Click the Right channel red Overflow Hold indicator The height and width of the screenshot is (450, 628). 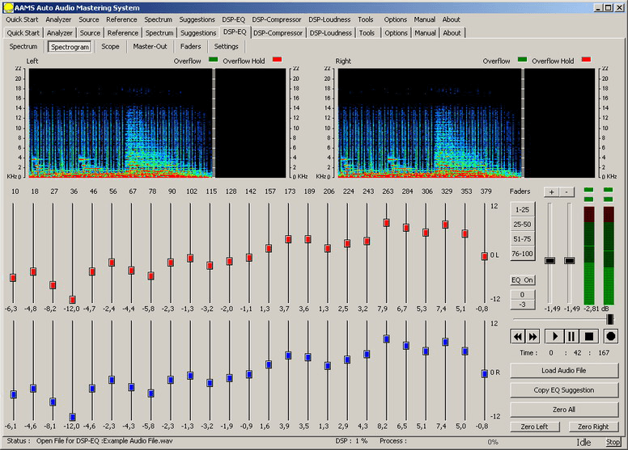(x=586, y=60)
